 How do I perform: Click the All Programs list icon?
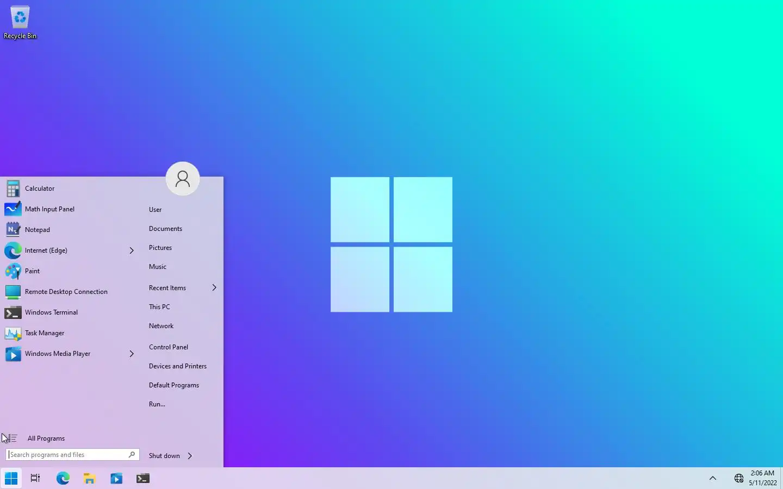point(12,438)
